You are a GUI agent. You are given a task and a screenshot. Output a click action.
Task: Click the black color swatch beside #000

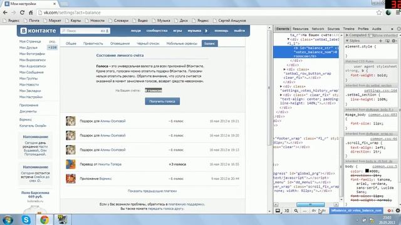(367, 171)
